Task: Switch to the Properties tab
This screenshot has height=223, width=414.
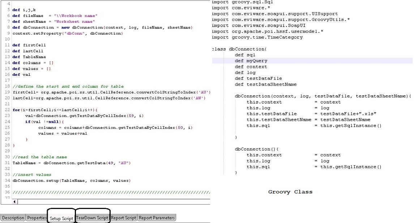Action: click(37, 218)
